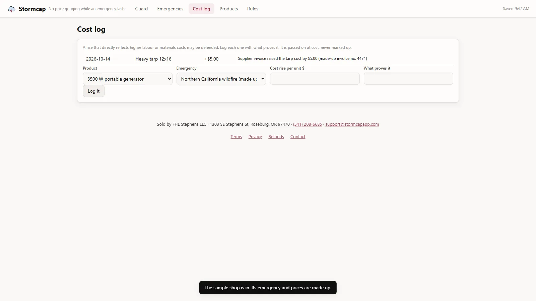
Task: Click the Cost log page heading
Action: point(91,29)
